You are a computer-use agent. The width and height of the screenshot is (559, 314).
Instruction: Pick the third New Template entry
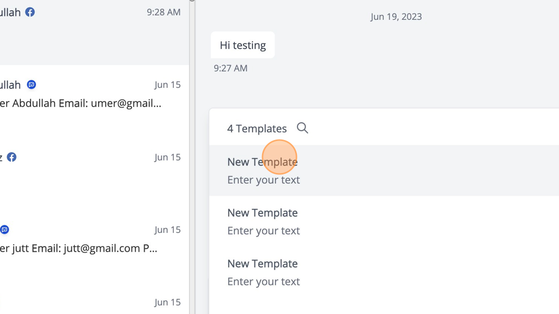point(262,264)
